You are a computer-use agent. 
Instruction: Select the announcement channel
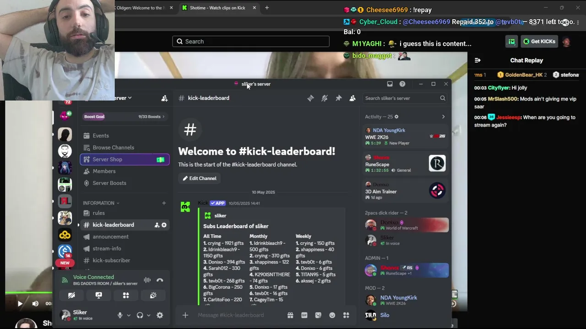[125, 237]
